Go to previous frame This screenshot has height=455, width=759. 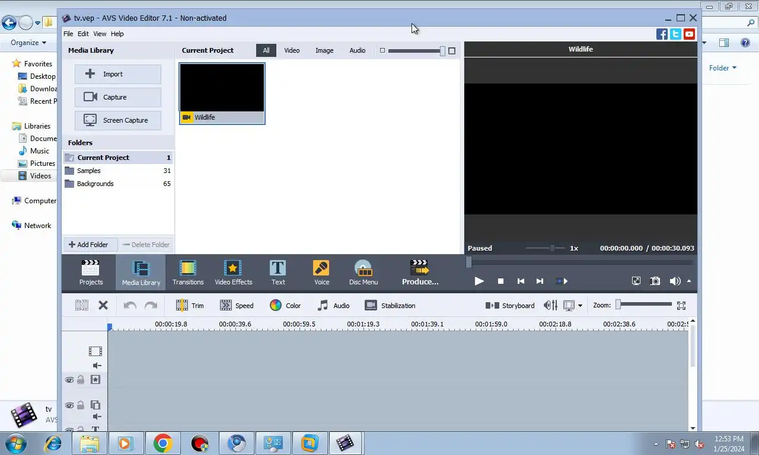point(521,281)
